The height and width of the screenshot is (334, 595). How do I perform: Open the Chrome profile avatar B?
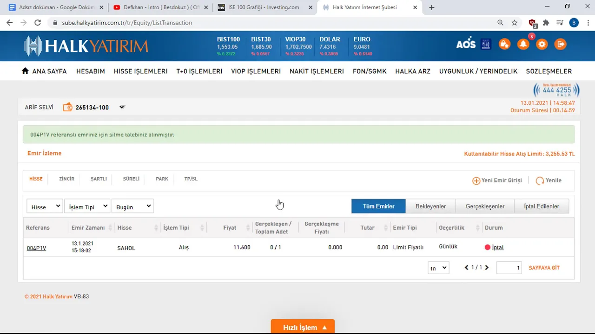tap(574, 22)
